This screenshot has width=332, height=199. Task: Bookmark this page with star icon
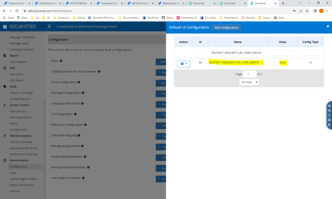coord(307,11)
